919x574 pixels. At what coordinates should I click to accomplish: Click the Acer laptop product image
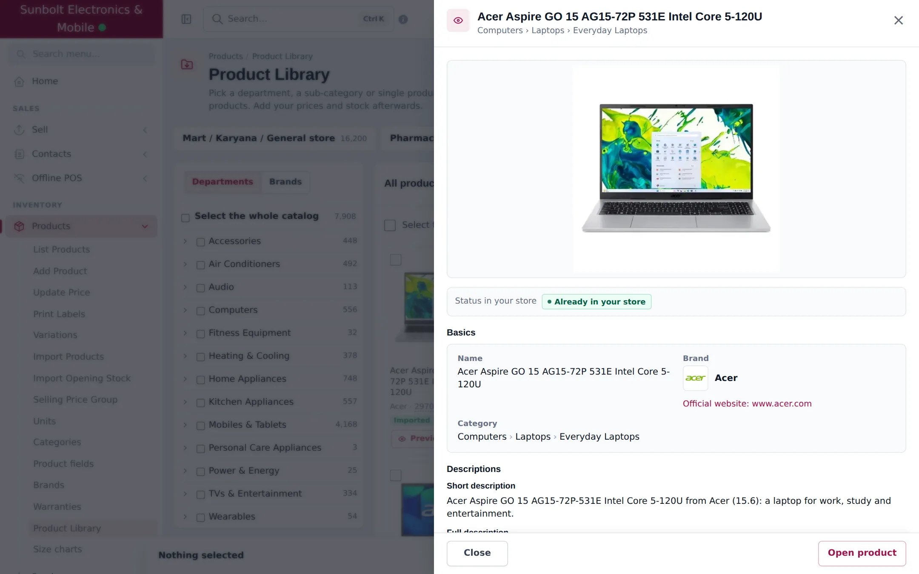pyautogui.click(x=676, y=169)
